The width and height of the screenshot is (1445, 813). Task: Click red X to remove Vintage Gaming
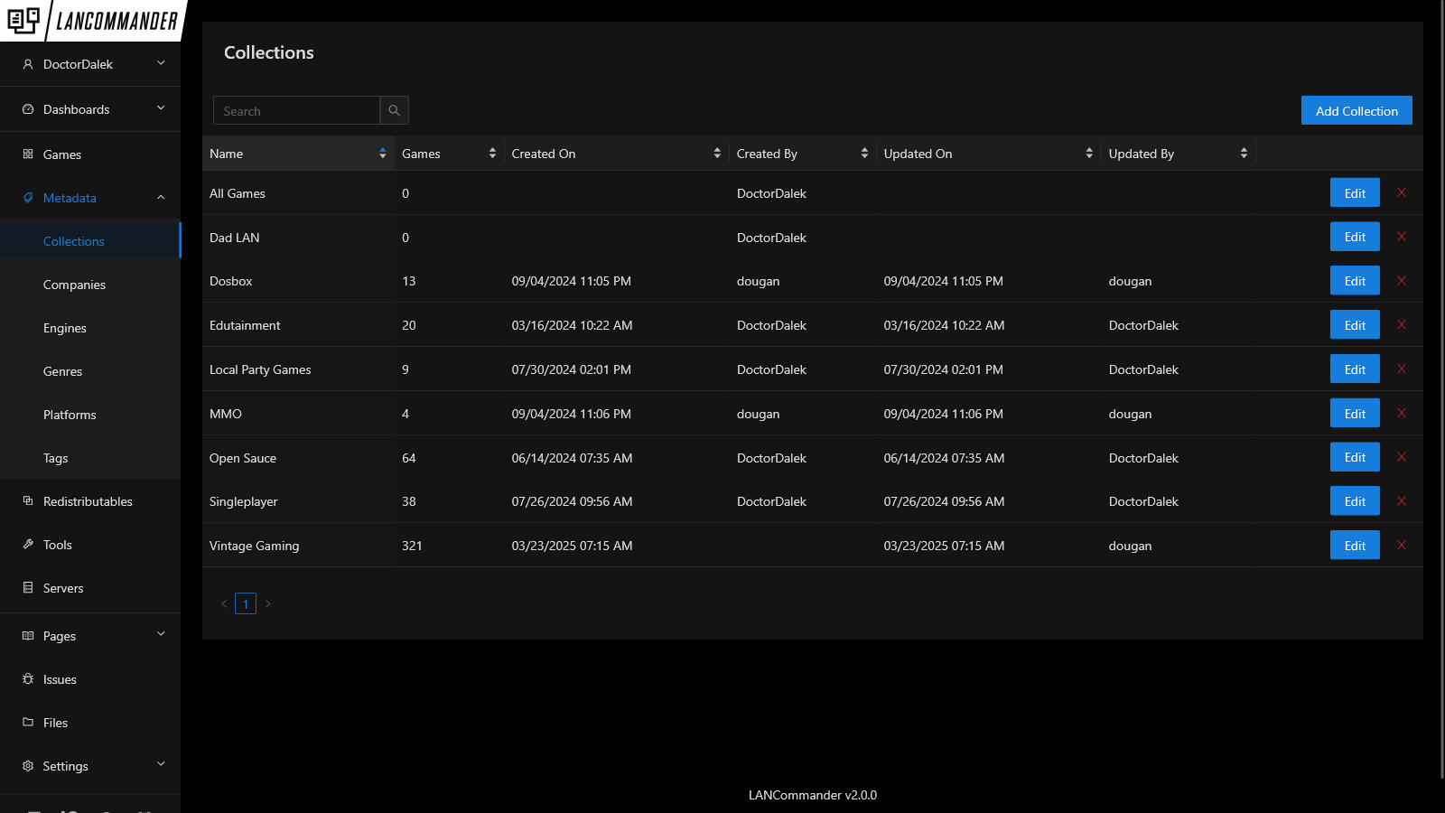[x=1401, y=546]
